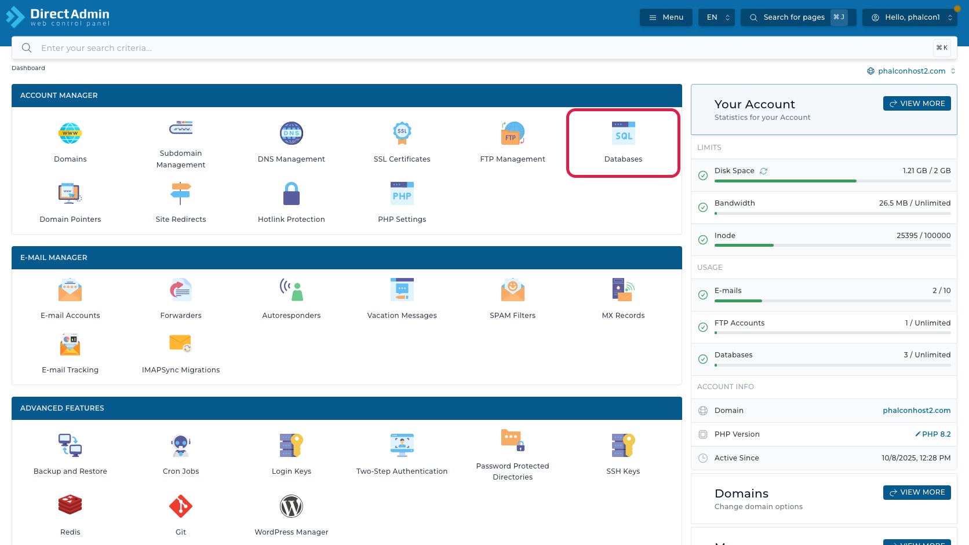This screenshot has height=545, width=969.
Task: Open Login Keys icon
Action: (x=292, y=445)
